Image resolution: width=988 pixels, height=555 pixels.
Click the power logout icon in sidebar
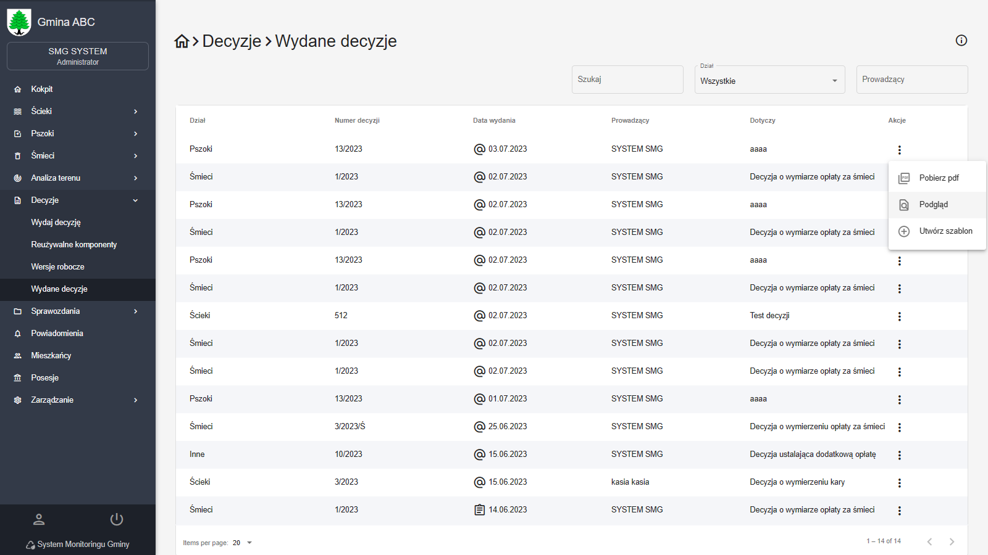[x=117, y=519]
